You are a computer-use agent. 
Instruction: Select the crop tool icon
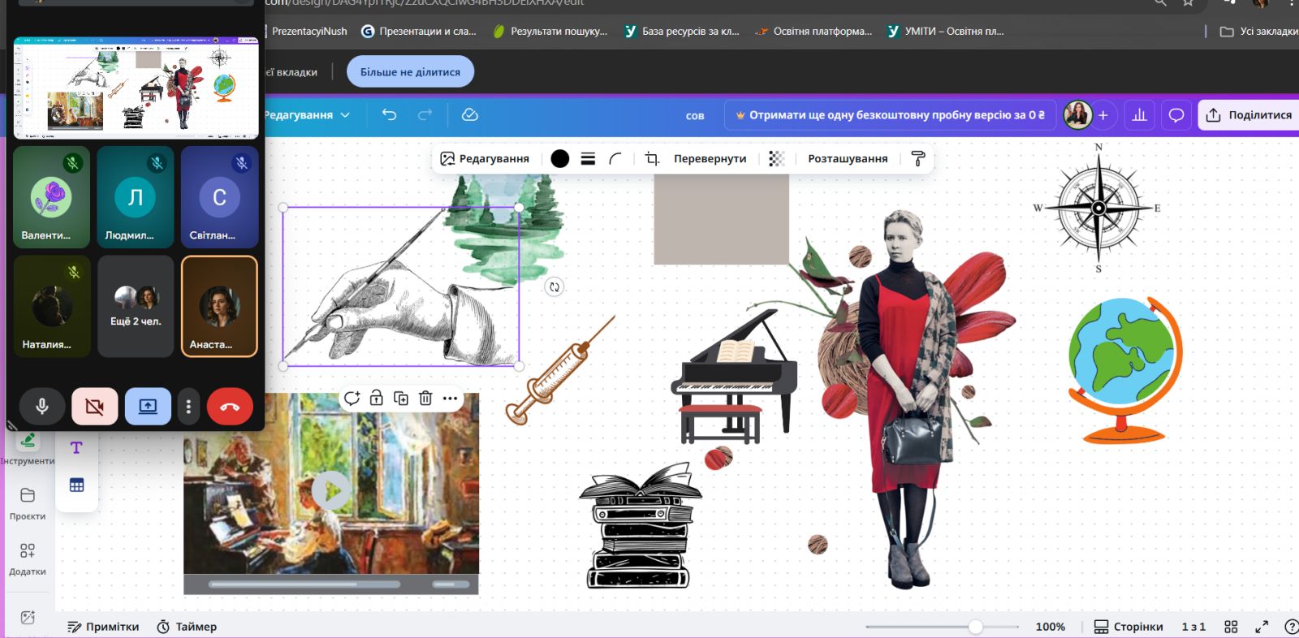pos(651,158)
